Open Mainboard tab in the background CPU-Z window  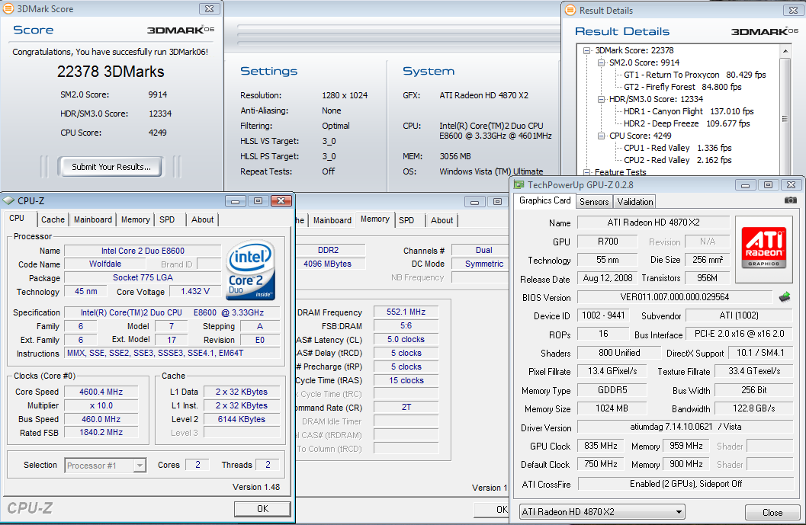[332, 220]
